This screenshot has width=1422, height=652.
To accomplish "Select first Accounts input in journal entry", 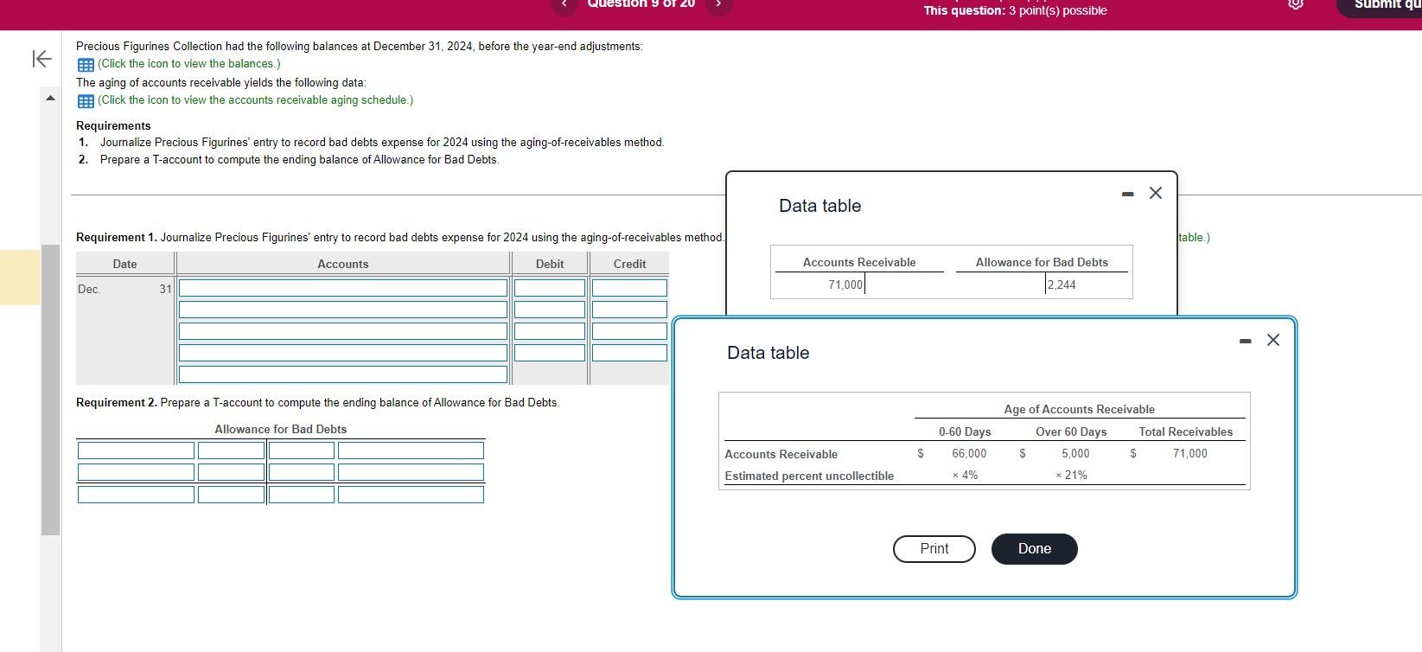I will [343, 288].
